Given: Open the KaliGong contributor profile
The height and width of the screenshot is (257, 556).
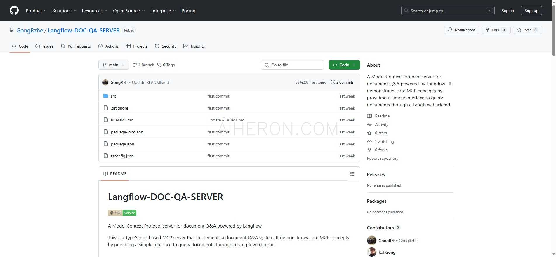Looking at the screenshot, I should 387,252.
